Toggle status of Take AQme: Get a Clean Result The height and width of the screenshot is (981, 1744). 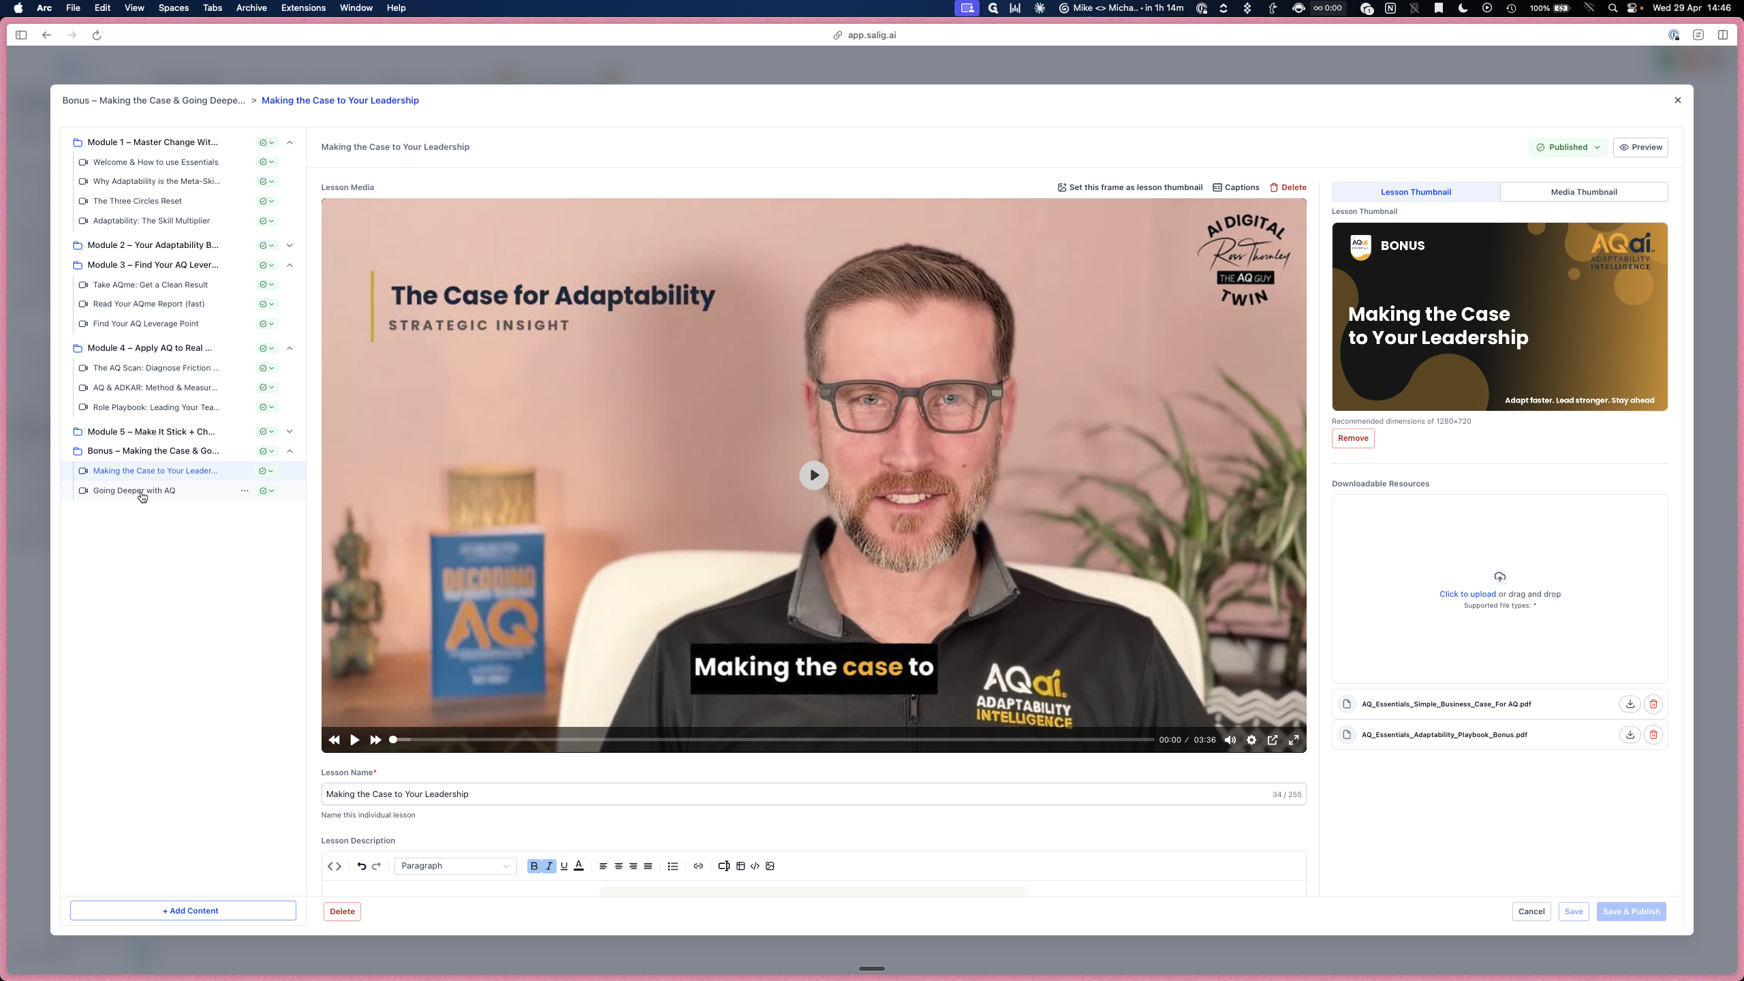[x=266, y=285]
